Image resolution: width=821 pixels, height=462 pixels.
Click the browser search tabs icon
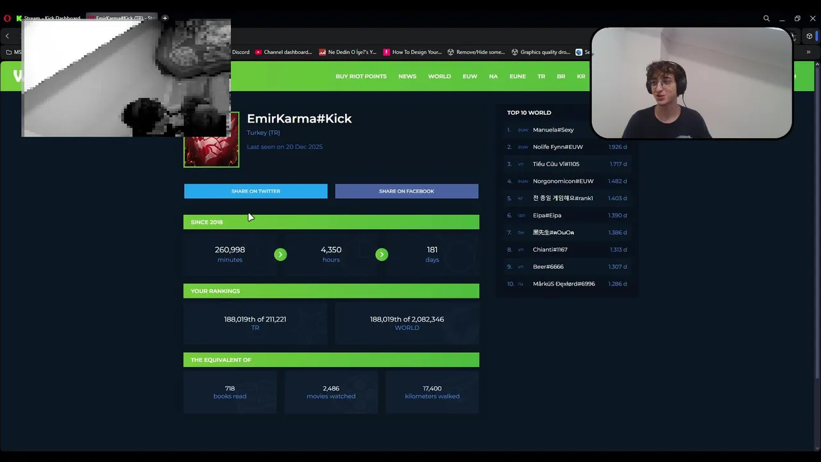(x=766, y=18)
